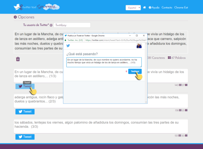
Task: Open the Chrome Ext link
Action: 181,7
